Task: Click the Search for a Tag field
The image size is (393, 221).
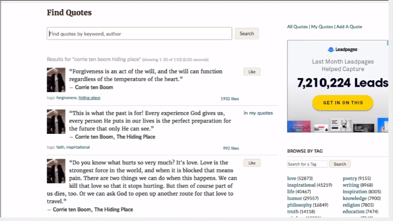Action: [x=308, y=164]
